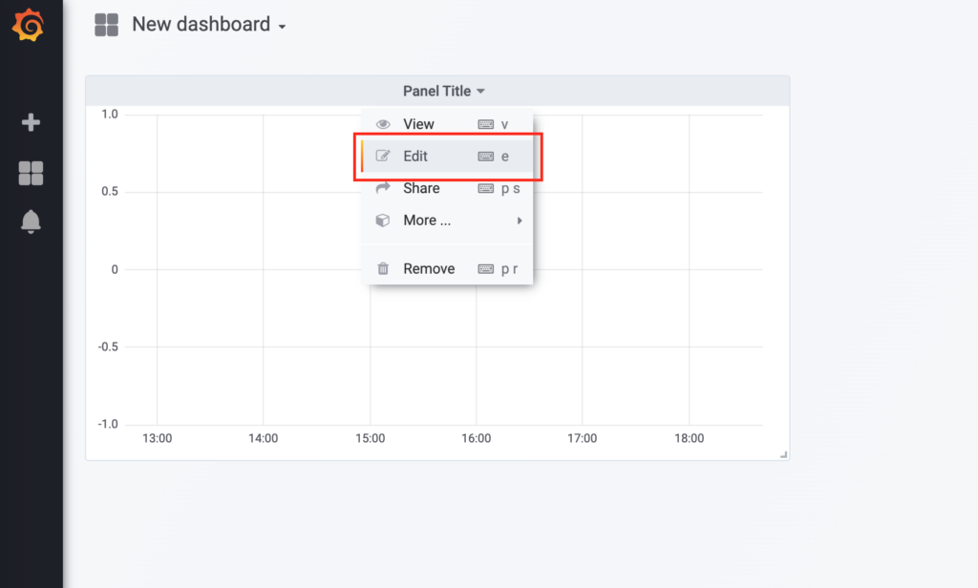Click the 18:00 x-axis label

click(x=690, y=438)
